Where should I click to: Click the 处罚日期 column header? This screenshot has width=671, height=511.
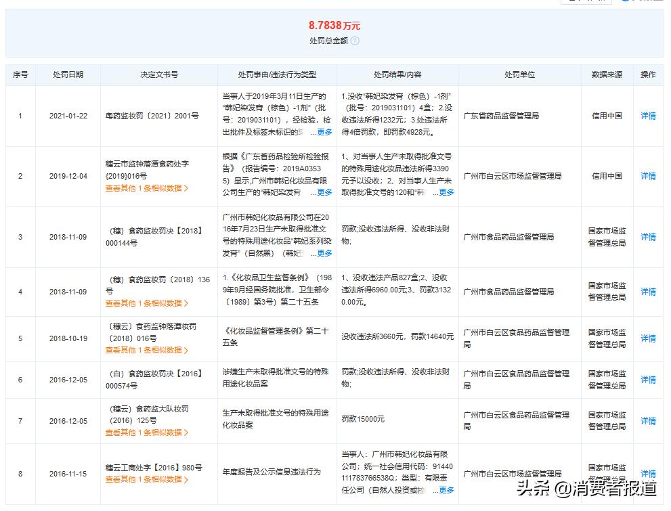coord(68,74)
